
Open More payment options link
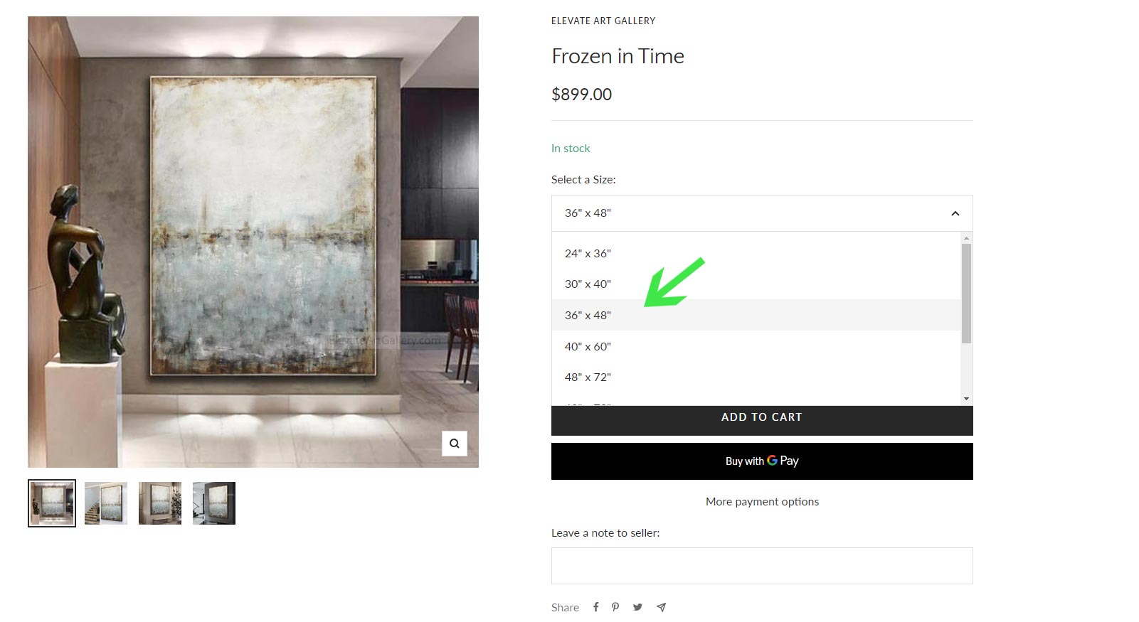coord(762,502)
